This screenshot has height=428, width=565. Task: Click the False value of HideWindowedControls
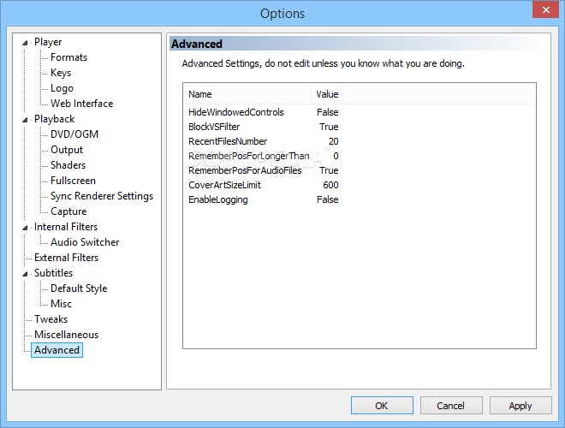328,112
